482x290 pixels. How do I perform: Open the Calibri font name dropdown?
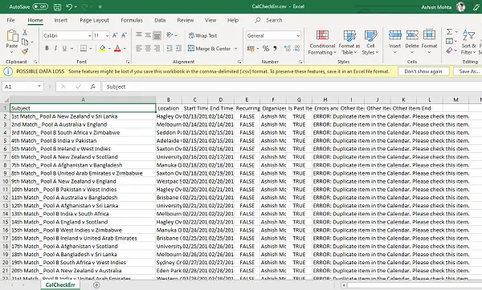pos(89,36)
